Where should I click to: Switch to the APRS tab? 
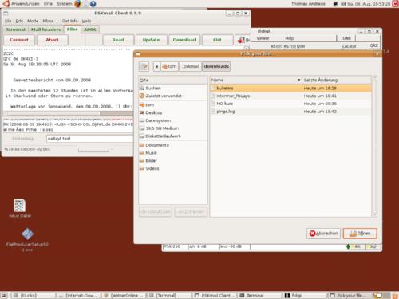coord(90,30)
